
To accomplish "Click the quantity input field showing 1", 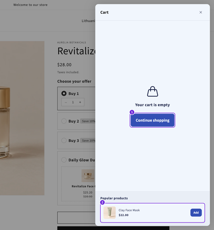I will (73, 102).
